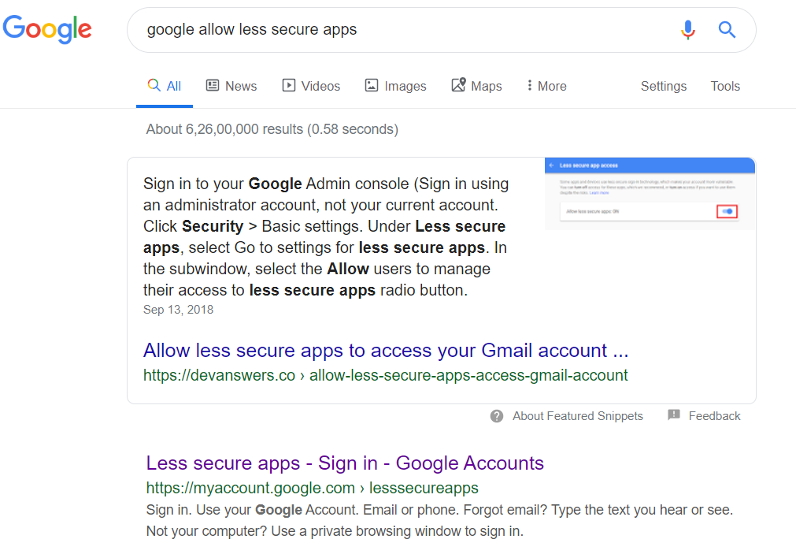Open the featured snippet thumbnail image
The image size is (796, 554).
point(650,193)
